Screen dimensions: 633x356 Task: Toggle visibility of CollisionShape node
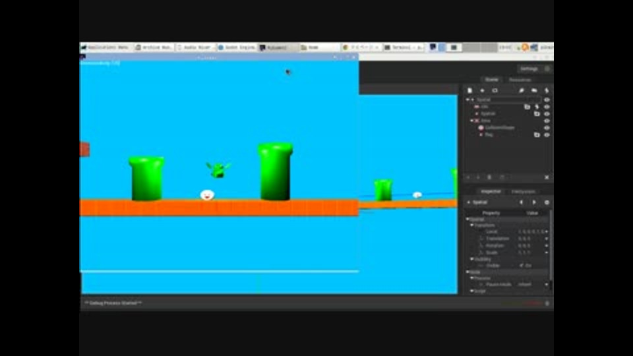pos(547,127)
